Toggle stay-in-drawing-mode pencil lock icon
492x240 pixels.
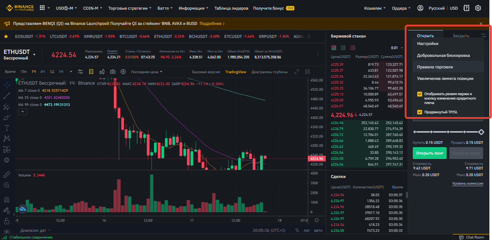[x=7, y=210]
